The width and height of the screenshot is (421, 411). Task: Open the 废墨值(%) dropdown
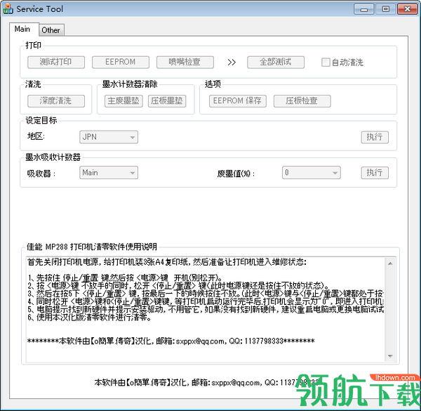pyautogui.click(x=311, y=173)
